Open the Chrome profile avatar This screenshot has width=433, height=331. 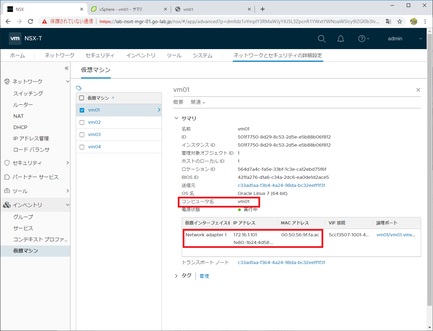(414, 21)
